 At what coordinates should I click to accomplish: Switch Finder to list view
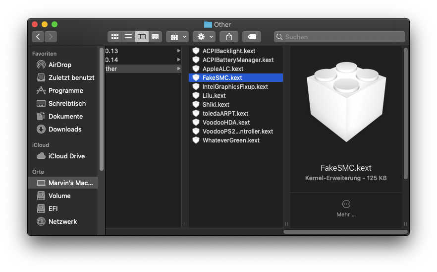[x=128, y=37]
